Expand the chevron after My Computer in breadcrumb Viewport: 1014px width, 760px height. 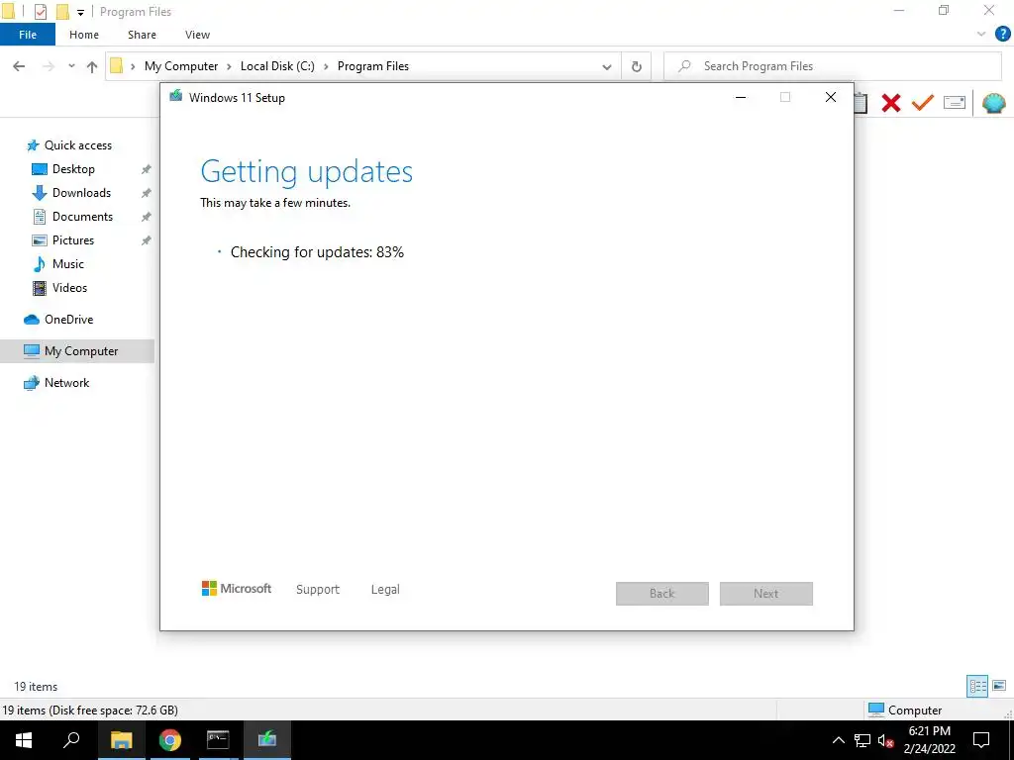[x=229, y=66]
